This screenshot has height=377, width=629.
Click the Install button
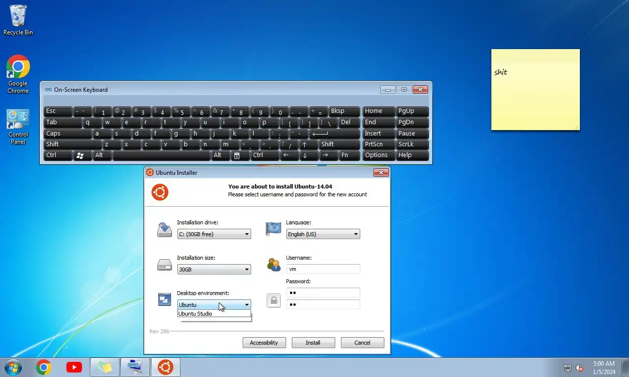313,343
